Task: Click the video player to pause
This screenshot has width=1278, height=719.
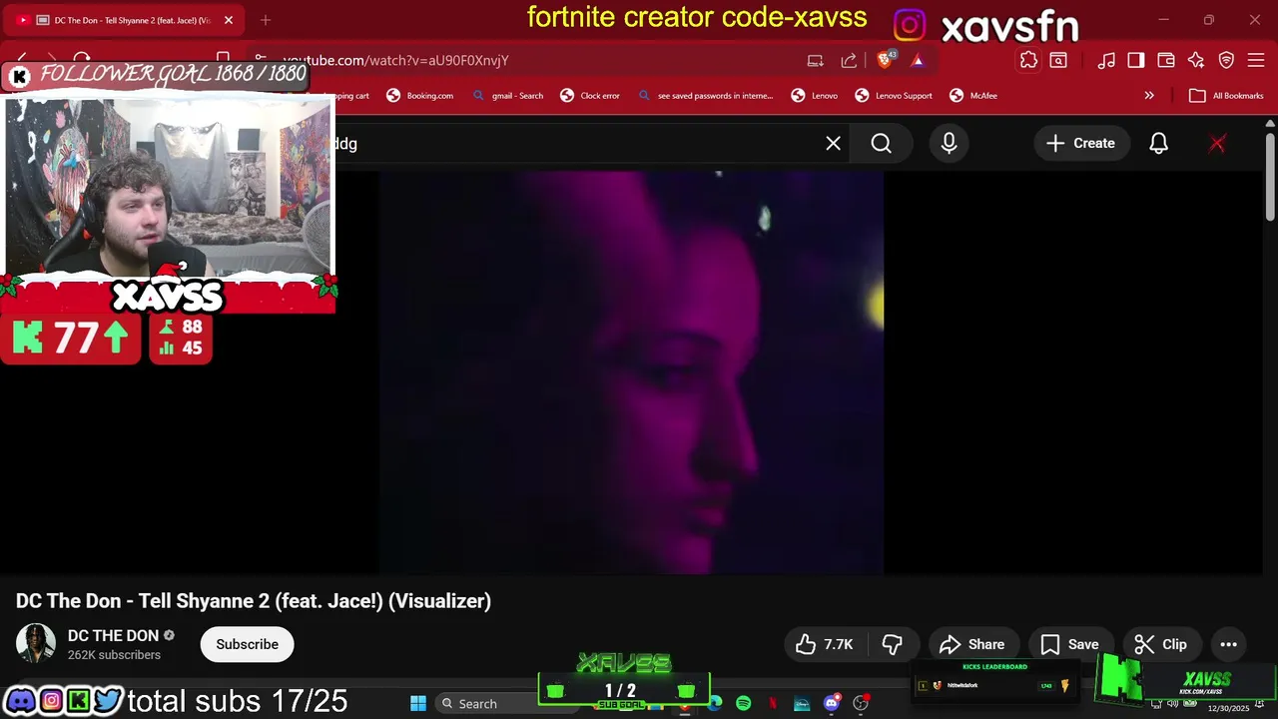Action: pyautogui.click(x=631, y=372)
